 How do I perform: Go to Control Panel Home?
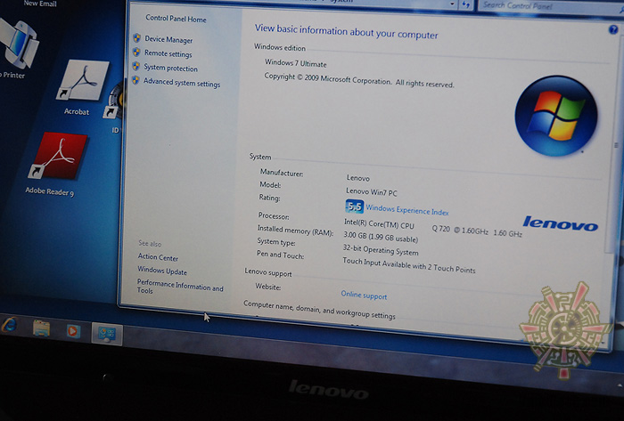(x=176, y=19)
